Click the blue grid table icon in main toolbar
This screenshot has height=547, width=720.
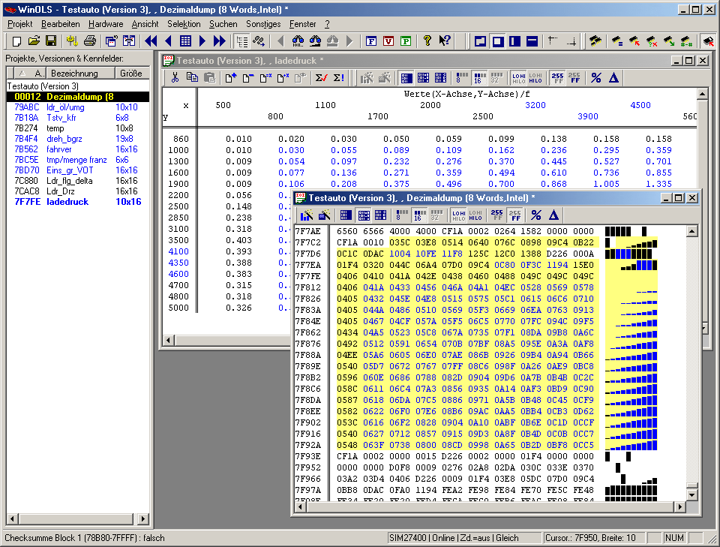[185, 41]
